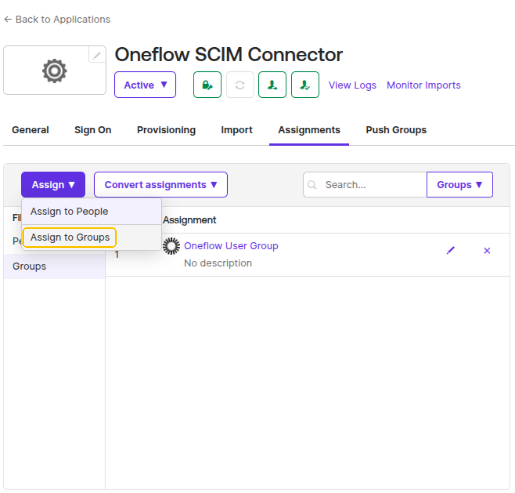Click the Oneflow SCIM Connector title
515x493 pixels.
point(229,55)
